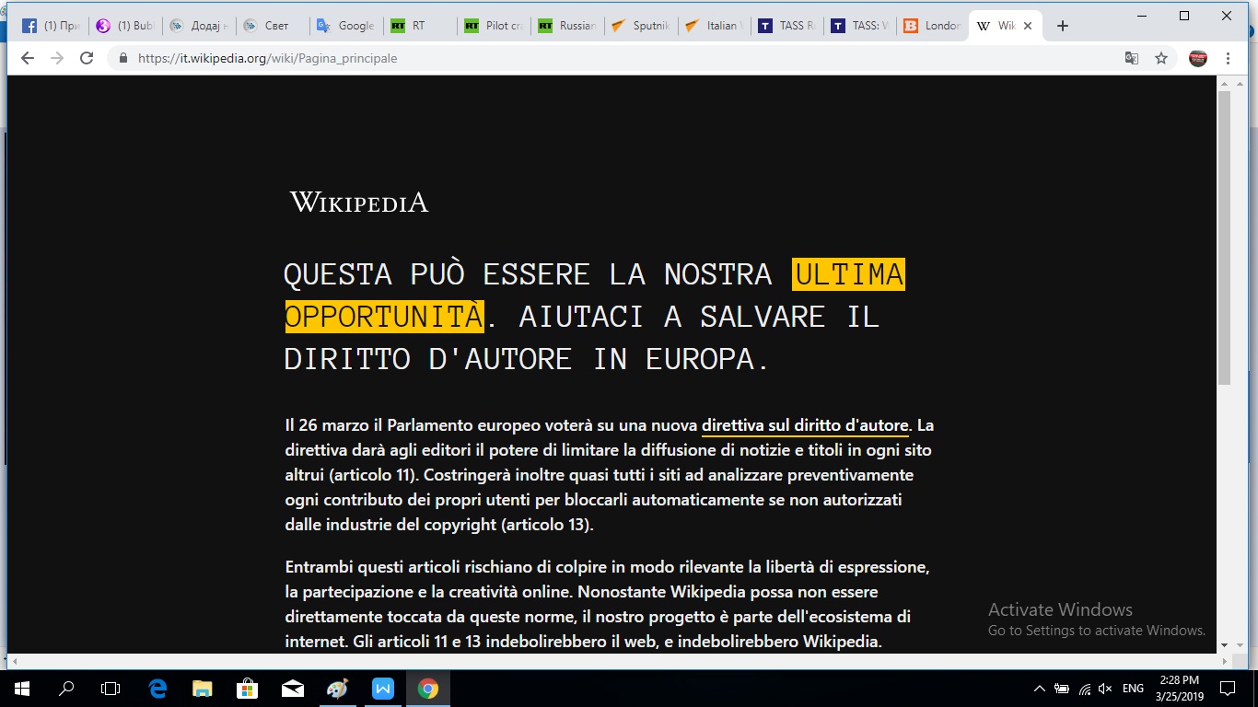Open Windows taskbar search
The width and height of the screenshot is (1258, 707).
(x=66, y=688)
